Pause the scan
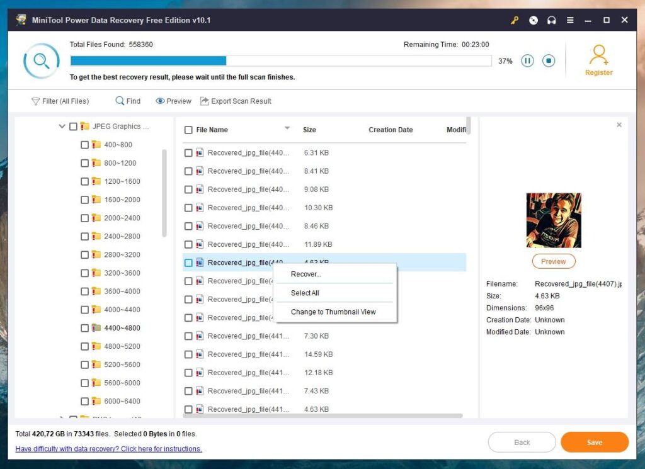This screenshot has width=645, height=469. [527, 61]
